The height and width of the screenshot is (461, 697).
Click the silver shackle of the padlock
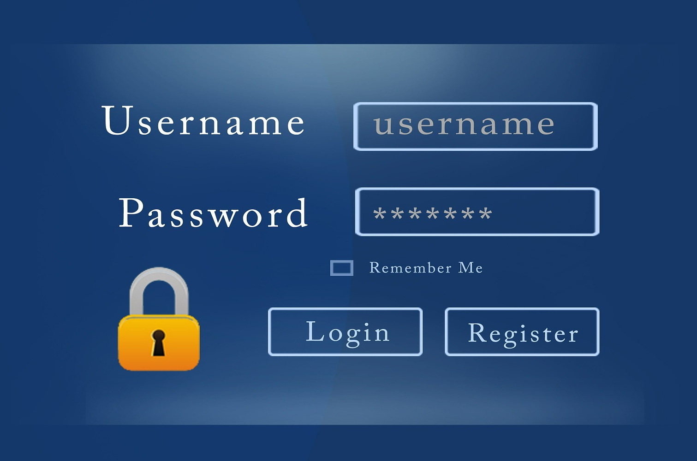pos(159,291)
